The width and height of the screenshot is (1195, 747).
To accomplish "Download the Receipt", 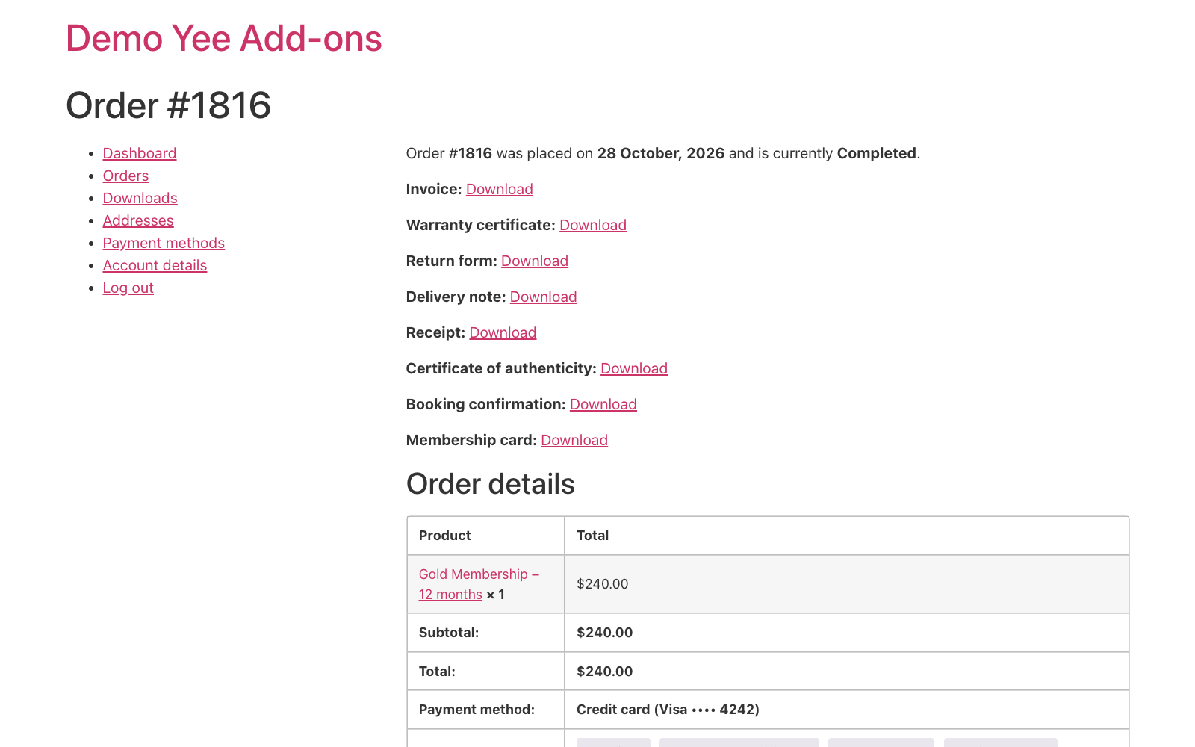I will click(503, 332).
